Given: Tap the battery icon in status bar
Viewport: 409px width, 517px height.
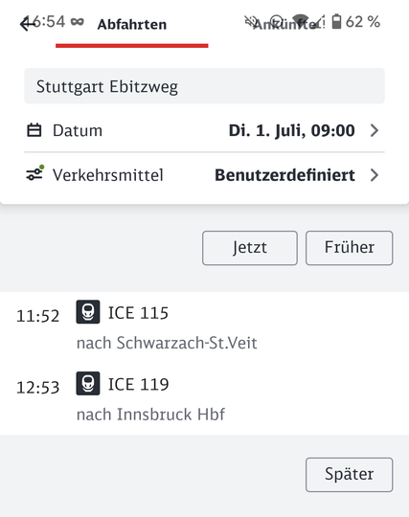Looking at the screenshot, I should [x=336, y=22].
